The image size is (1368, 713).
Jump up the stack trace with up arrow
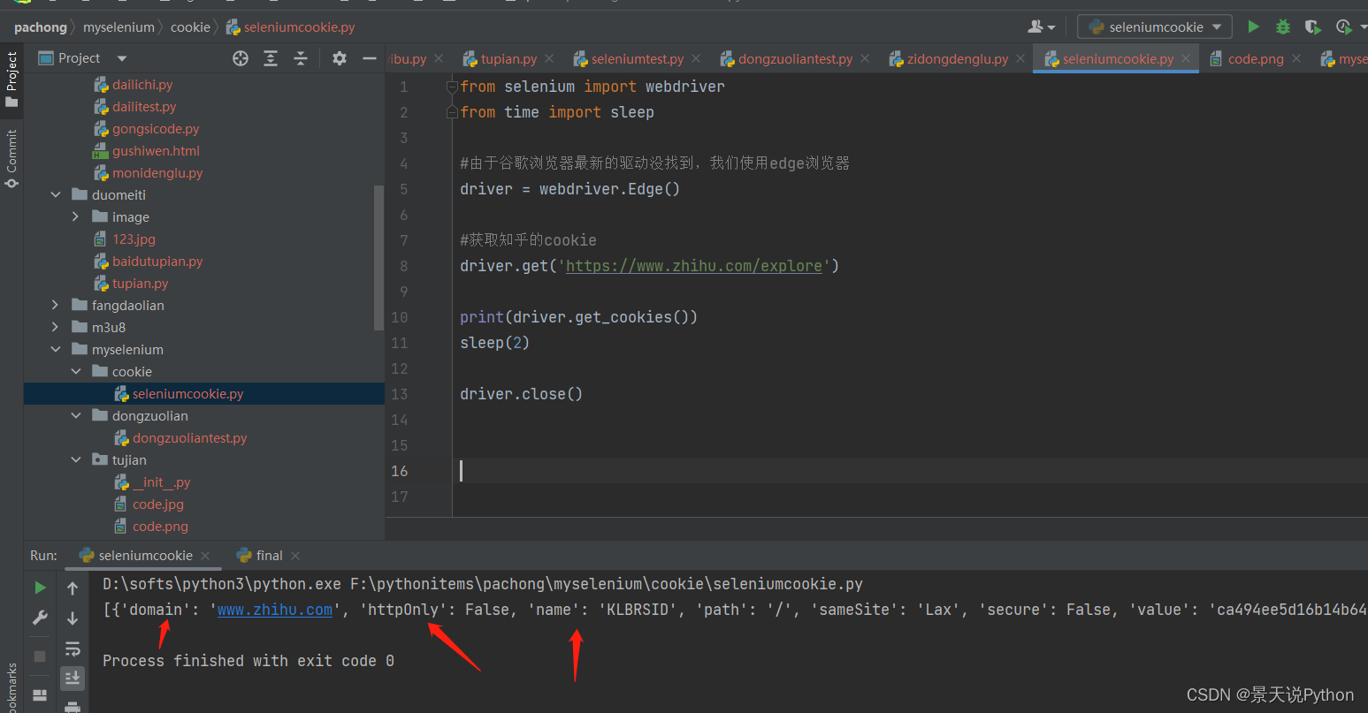pyautogui.click(x=73, y=588)
